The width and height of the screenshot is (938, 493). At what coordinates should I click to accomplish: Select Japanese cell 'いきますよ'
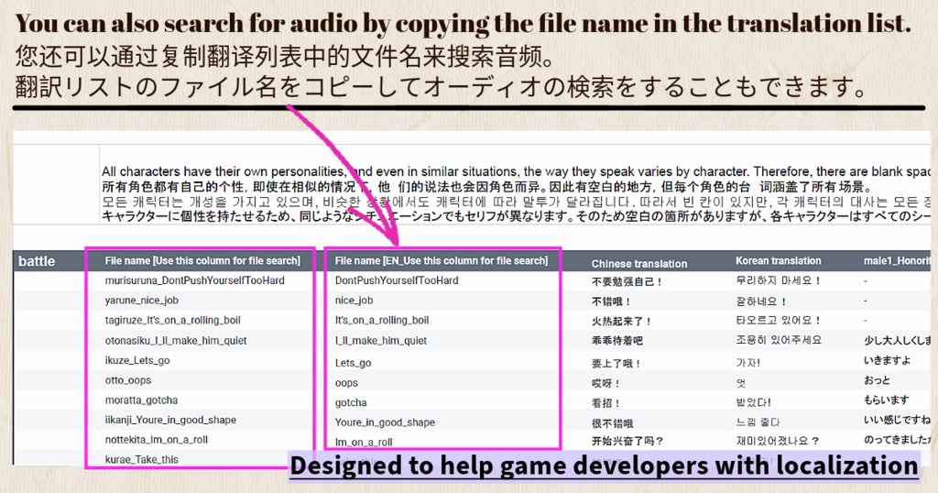click(x=887, y=360)
